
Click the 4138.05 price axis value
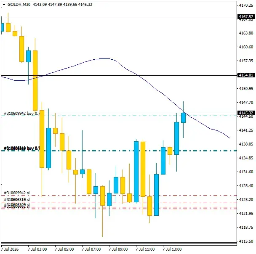click(x=246, y=144)
